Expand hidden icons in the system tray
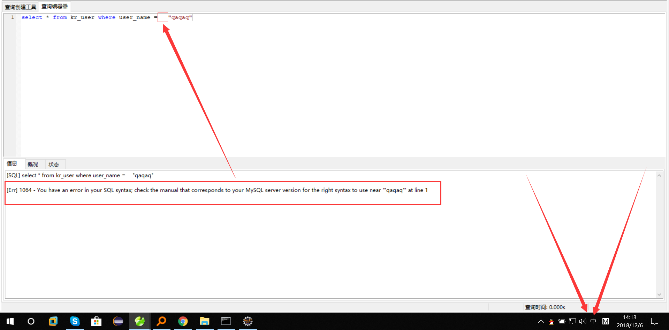The height and width of the screenshot is (330, 669). pyautogui.click(x=541, y=322)
